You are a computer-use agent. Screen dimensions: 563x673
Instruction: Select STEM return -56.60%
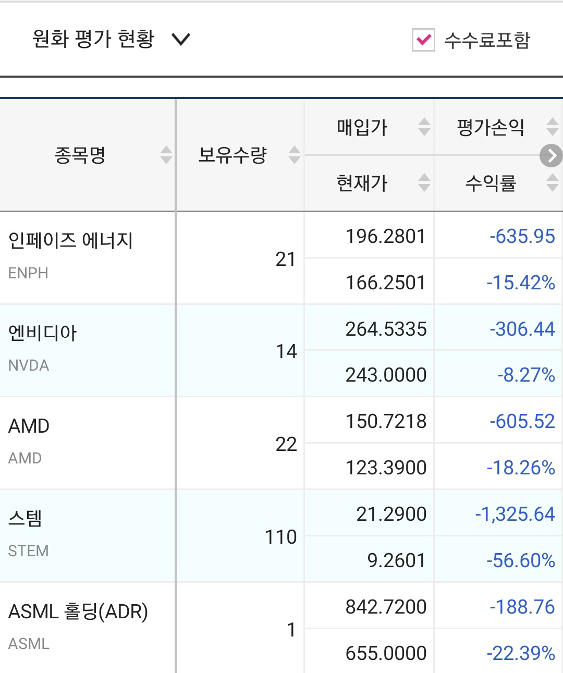(521, 560)
